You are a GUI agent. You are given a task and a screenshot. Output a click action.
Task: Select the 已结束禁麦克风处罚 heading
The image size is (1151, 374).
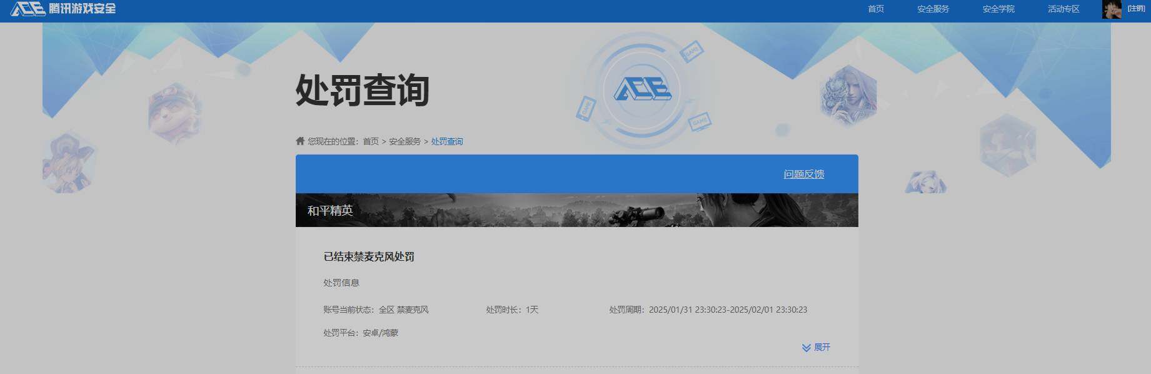click(369, 256)
